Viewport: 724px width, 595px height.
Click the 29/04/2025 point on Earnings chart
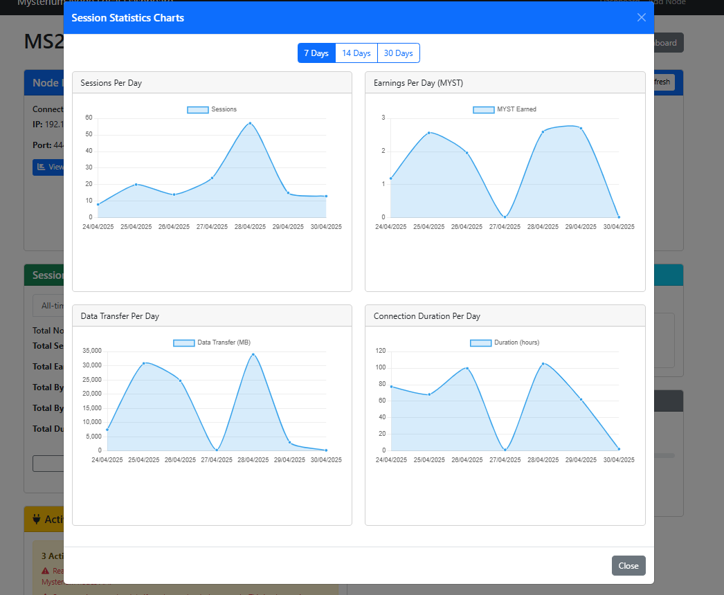click(581, 128)
